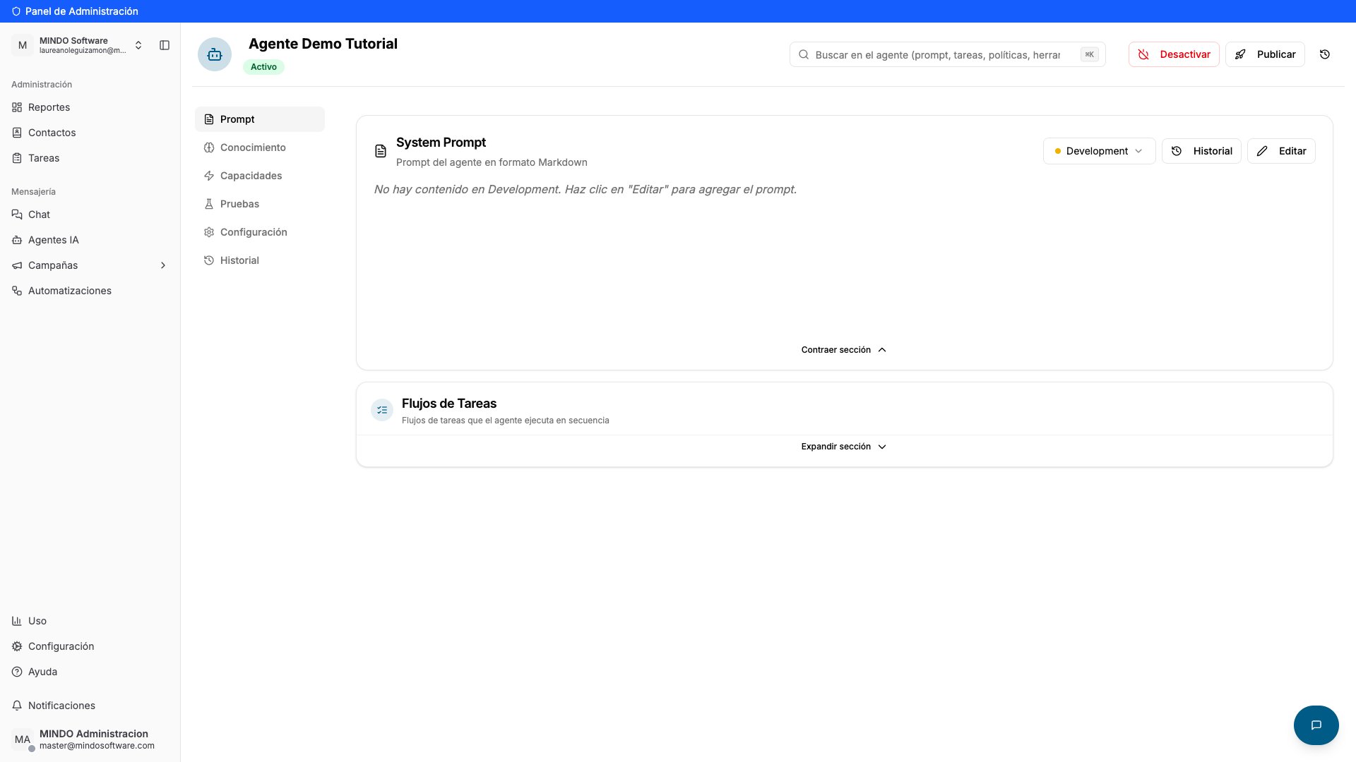Focus the agent search field
The height and width of the screenshot is (762, 1356).
point(947,54)
